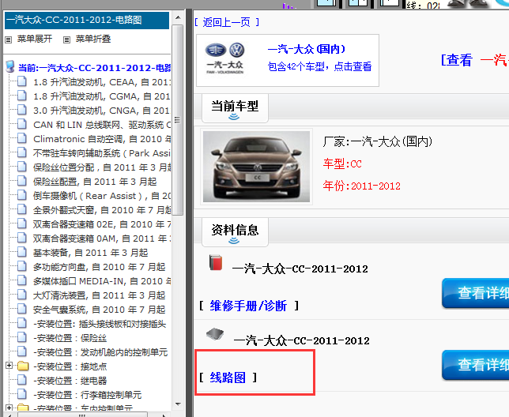
Task: Open 菜单展开 menu option
Action: (35, 39)
